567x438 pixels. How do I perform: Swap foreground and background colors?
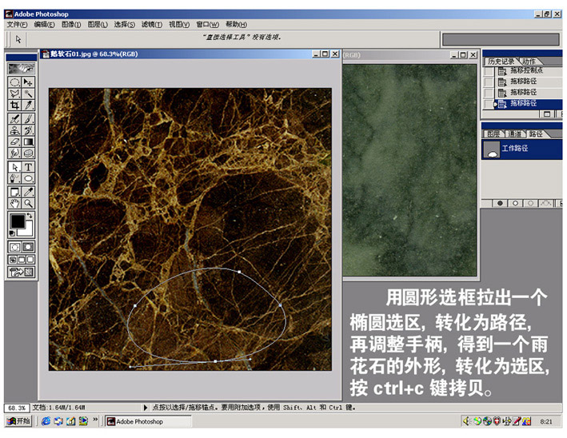pos(30,216)
